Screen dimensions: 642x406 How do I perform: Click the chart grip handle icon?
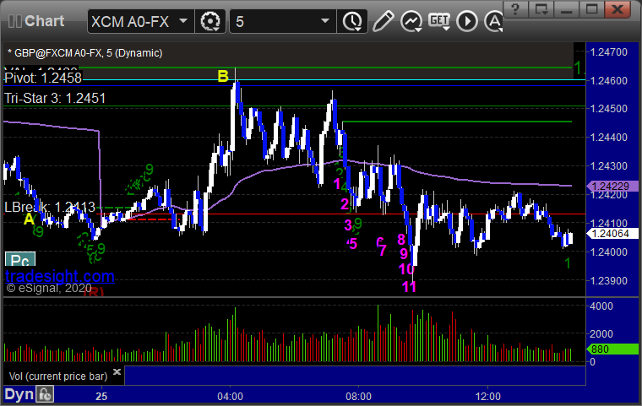[14, 21]
